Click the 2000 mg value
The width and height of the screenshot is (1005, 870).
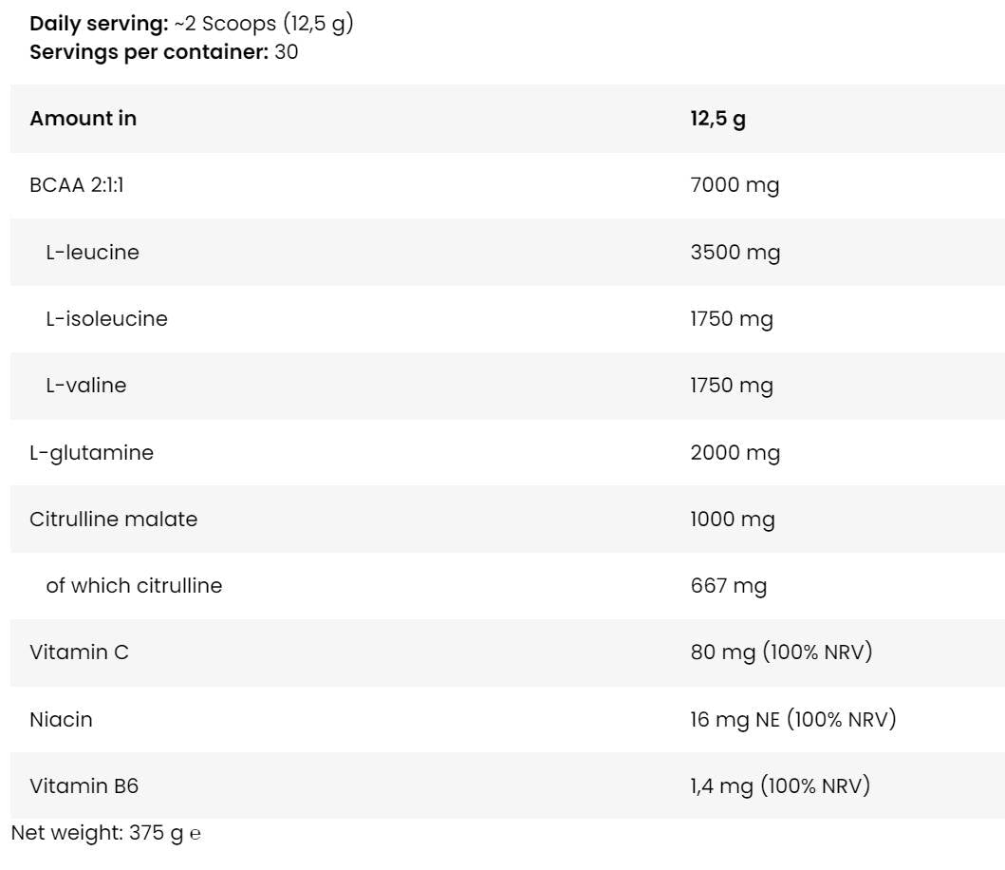pyautogui.click(x=735, y=453)
